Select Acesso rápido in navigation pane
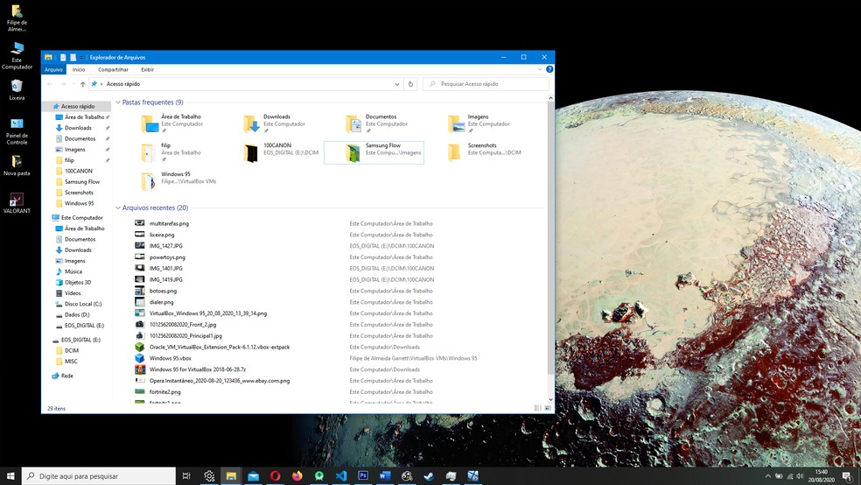 pos(77,106)
